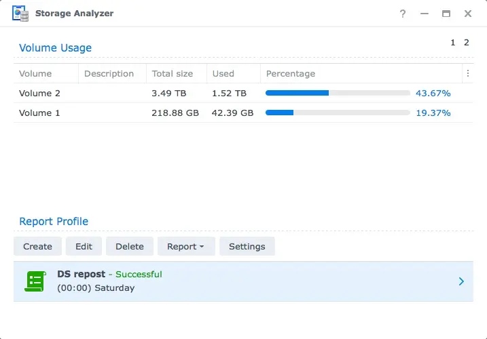The height and width of the screenshot is (339, 487).
Task: Go to page 2 of Volume Usage
Action: pos(467,43)
